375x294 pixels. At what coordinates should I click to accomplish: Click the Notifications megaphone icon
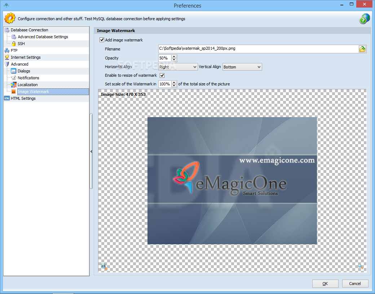click(x=14, y=78)
